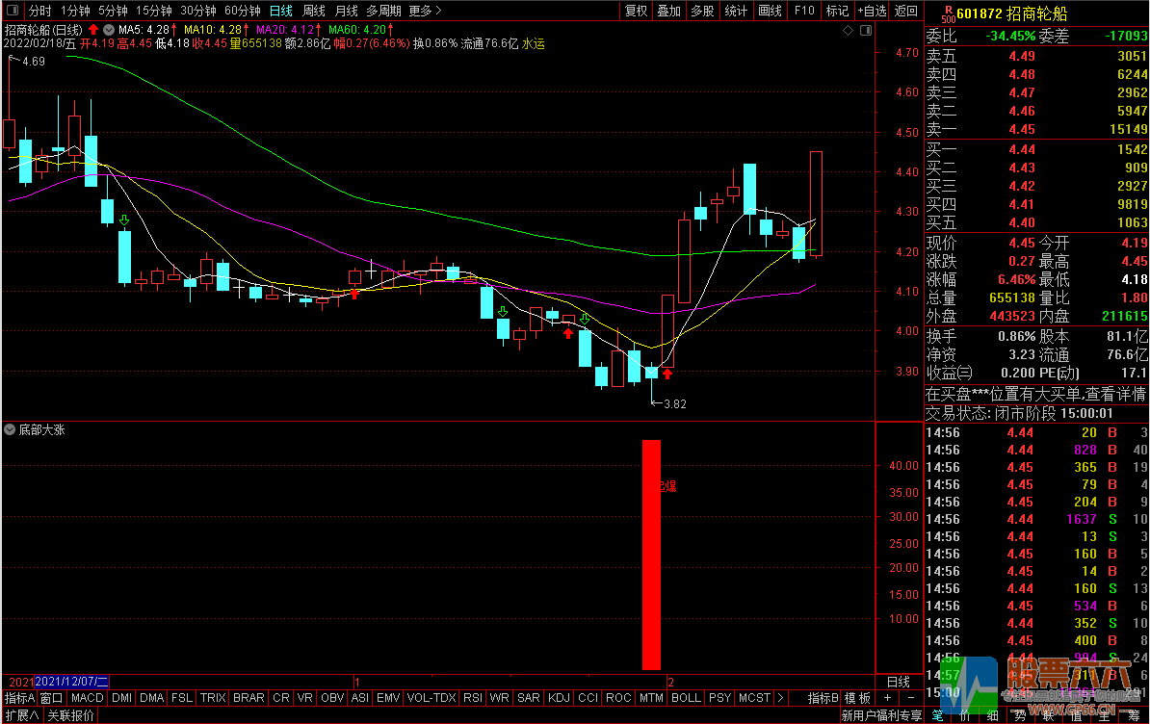
Task: Apply the VOL-TDX indicator
Action: click(x=431, y=698)
